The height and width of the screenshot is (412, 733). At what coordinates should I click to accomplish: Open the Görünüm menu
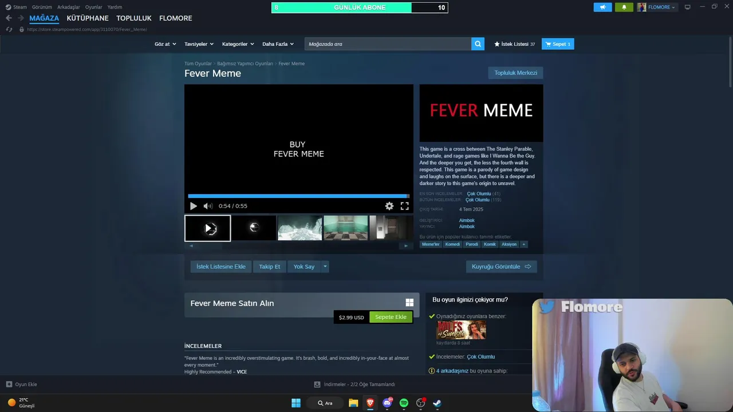[42, 7]
